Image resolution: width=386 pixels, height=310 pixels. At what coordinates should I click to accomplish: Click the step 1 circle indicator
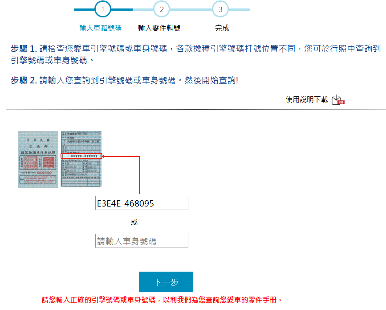[103, 9]
